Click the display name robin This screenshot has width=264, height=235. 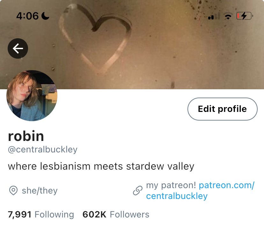26,136
